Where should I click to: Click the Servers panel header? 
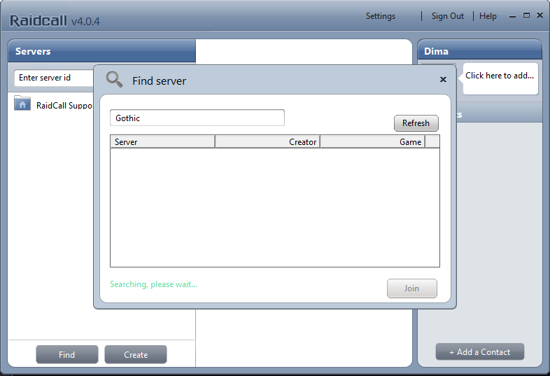point(101,51)
